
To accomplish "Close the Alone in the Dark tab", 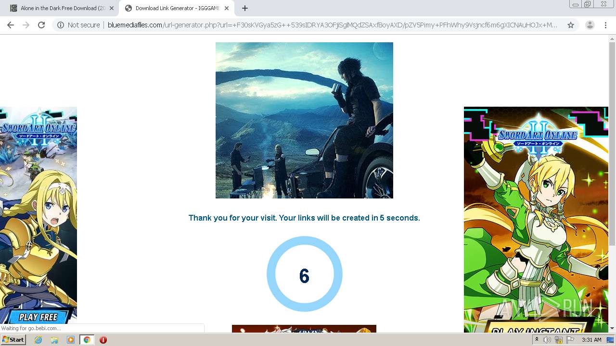I will 112,8.
